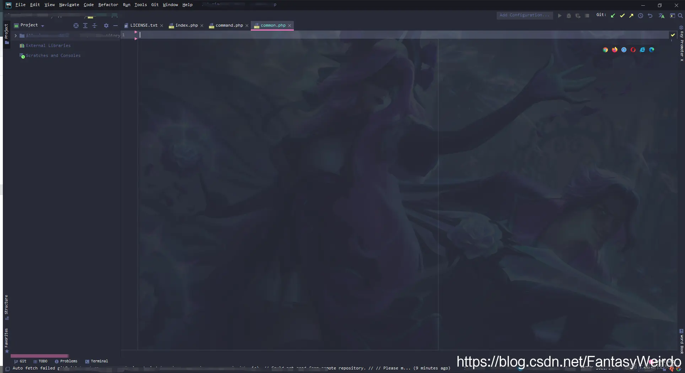This screenshot has height=373, width=685.
Task: Open the Window menu
Action: [x=170, y=5]
